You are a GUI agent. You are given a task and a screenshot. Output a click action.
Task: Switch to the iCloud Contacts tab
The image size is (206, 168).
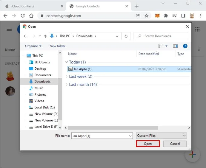pos(33,6)
